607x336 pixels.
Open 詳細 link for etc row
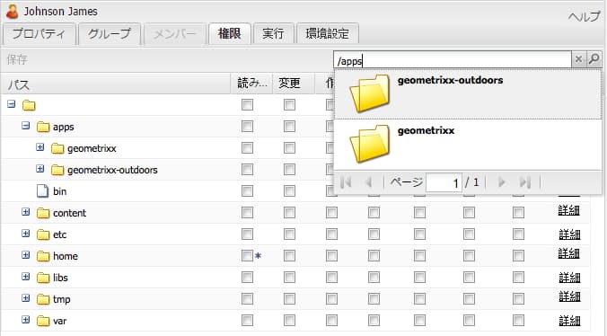point(569,234)
